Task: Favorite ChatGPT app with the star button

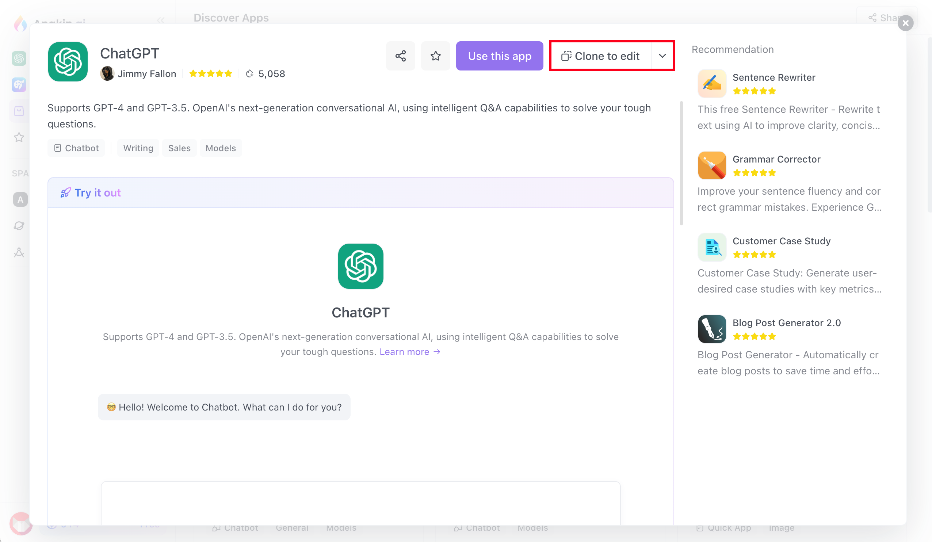Action: click(x=435, y=56)
